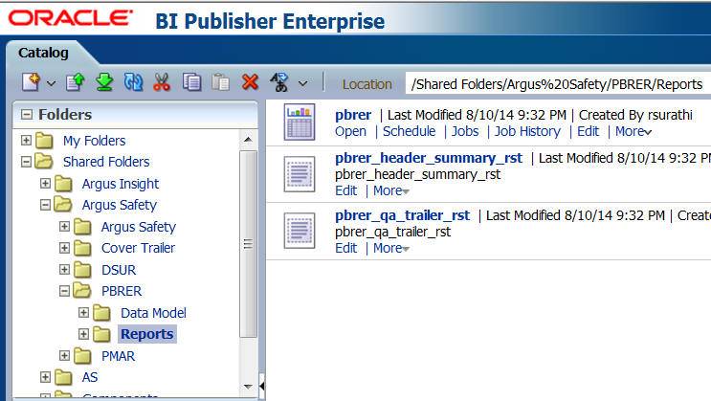Open the New item dropdown arrow

[52, 83]
